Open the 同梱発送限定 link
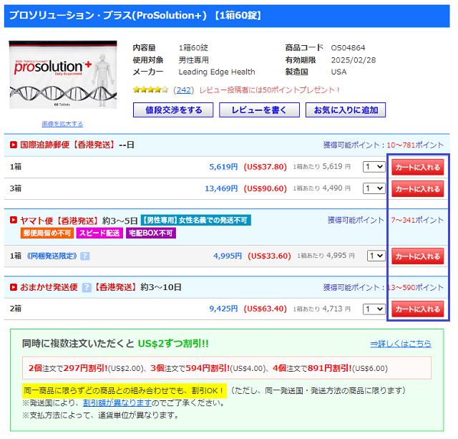 pyautogui.click(x=52, y=256)
